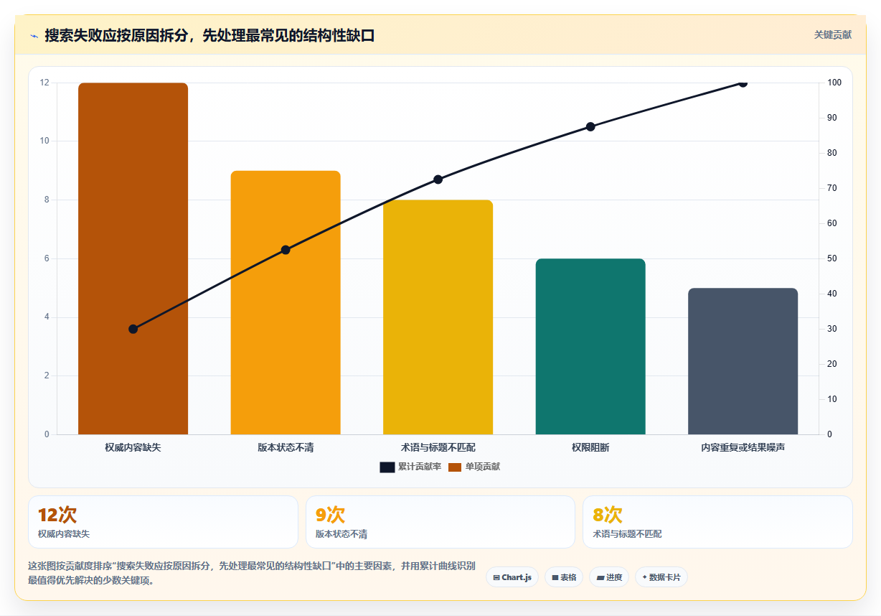
Task: Click the cumulative line point above 版本状态不清
Action: pyautogui.click(x=286, y=250)
